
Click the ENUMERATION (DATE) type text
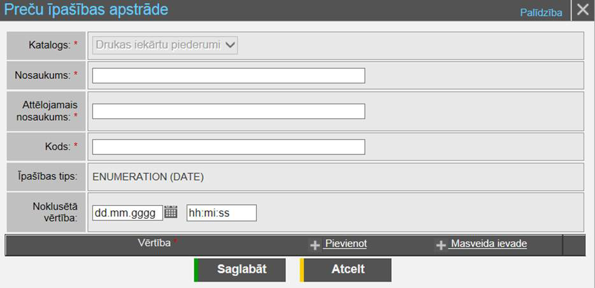click(148, 177)
